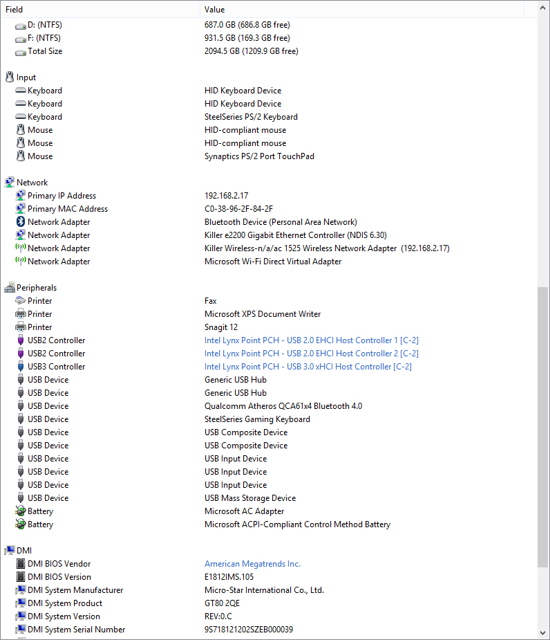Screen dimensions: 550x640
Task: Click USB icon for Qualcomm Atheros Bluetooth row
Action: tap(21, 405)
